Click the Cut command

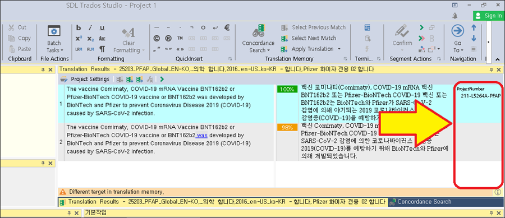[18, 27]
